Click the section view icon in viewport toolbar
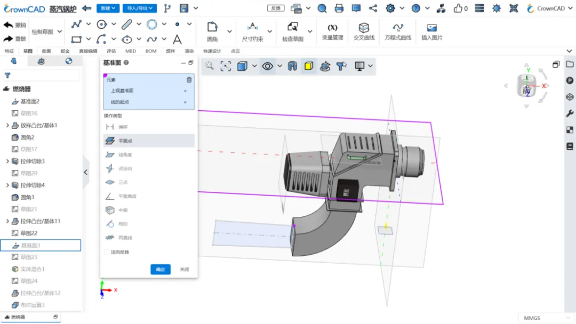 [x=292, y=66]
